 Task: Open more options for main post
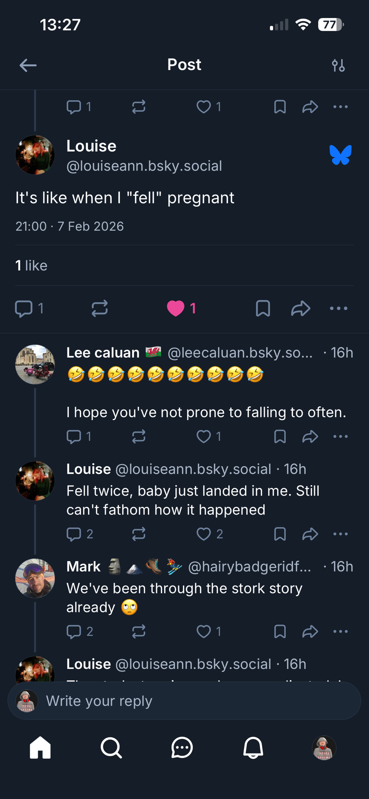tap(339, 308)
